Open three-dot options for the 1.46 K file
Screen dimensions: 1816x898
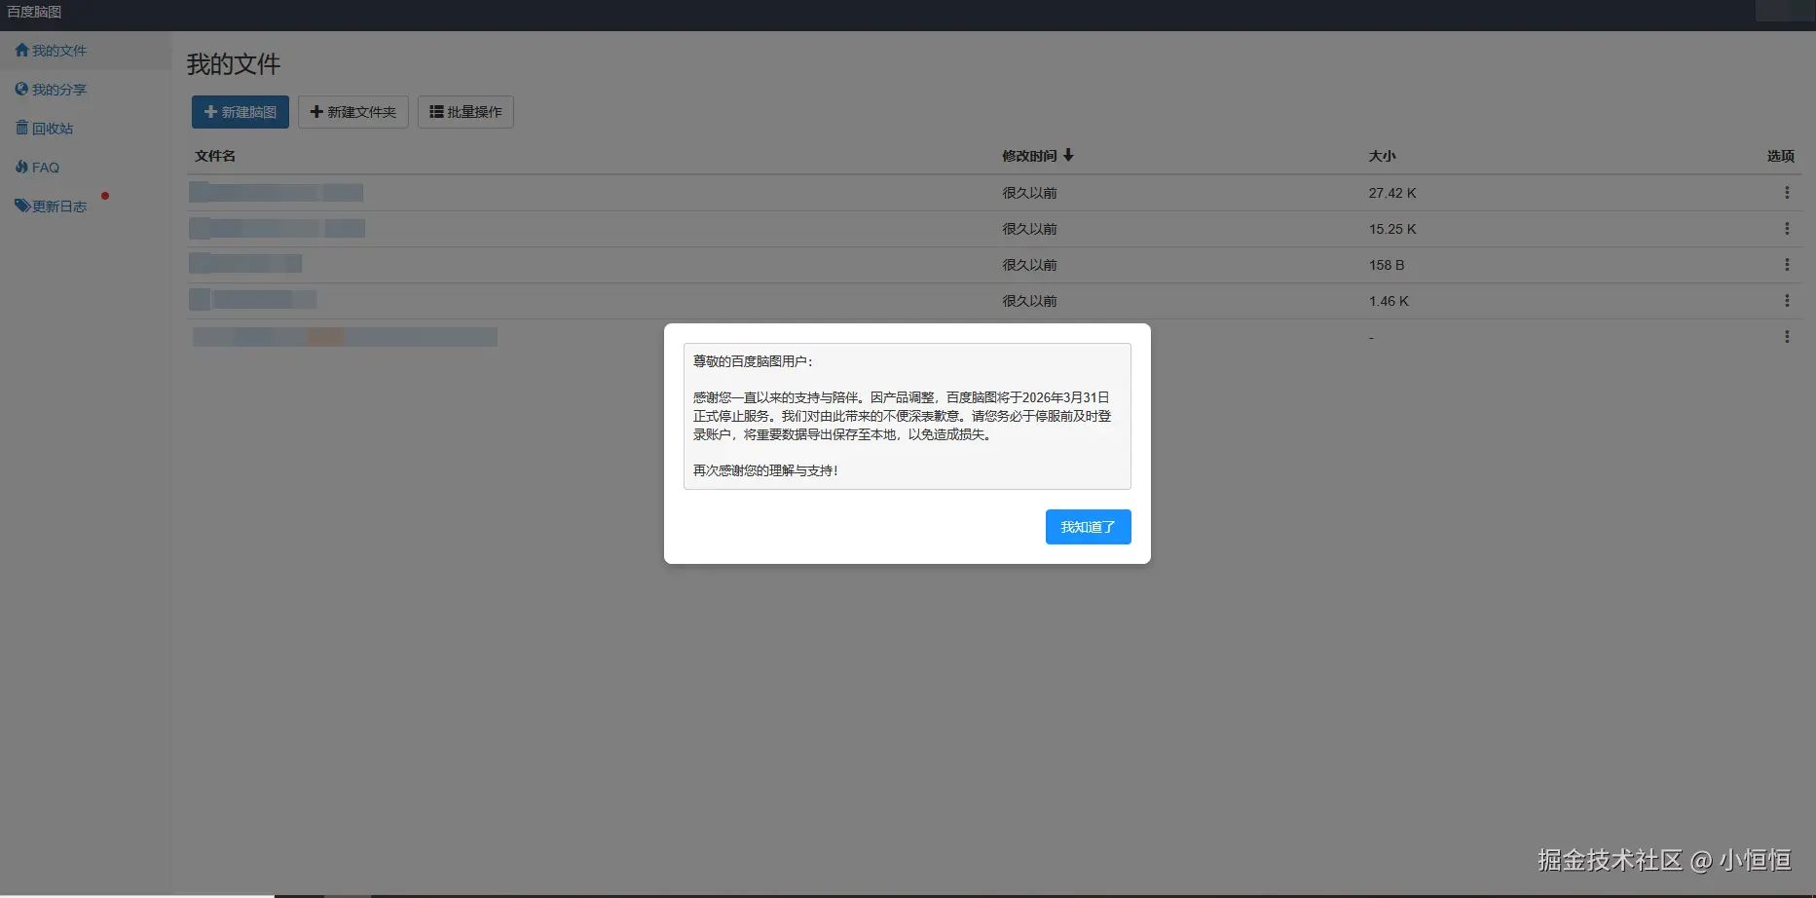click(x=1788, y=301)
